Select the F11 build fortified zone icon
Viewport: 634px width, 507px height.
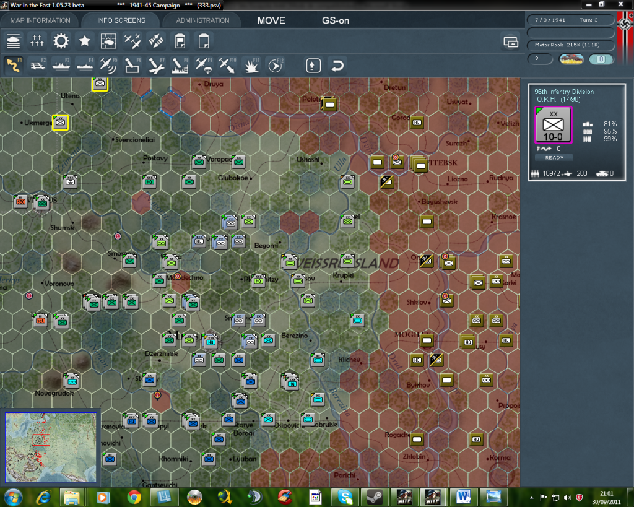pyautogui.click(x=251, y=66)
